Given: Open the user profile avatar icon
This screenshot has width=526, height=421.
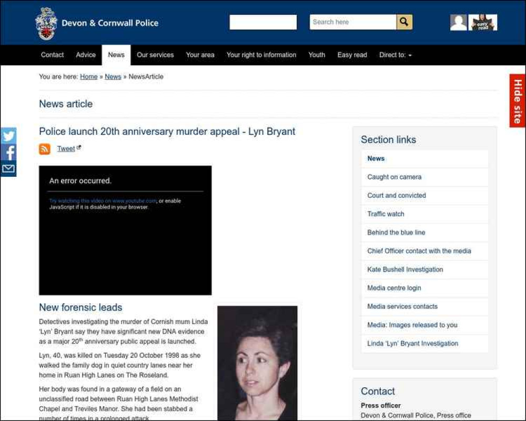Looking at the screenshot, I should click(x=458, y=23).
